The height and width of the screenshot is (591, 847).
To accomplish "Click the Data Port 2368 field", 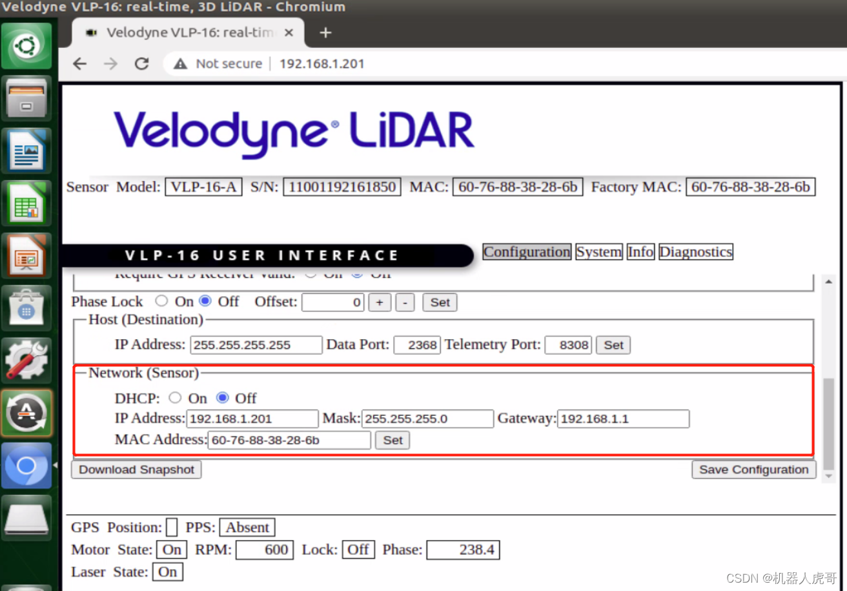I will click(x=417, y=345).
